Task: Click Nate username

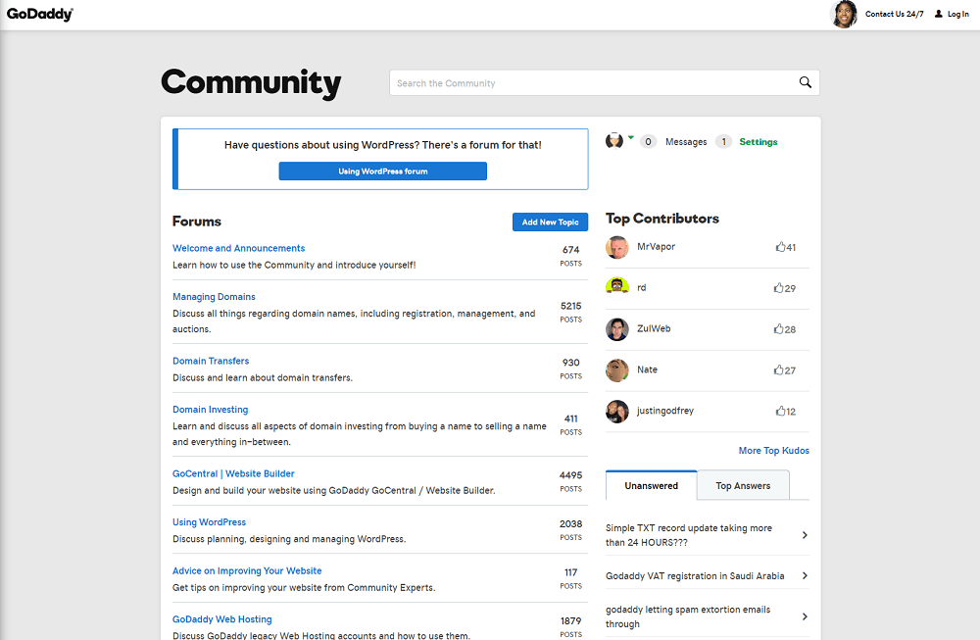Action: 647,369
